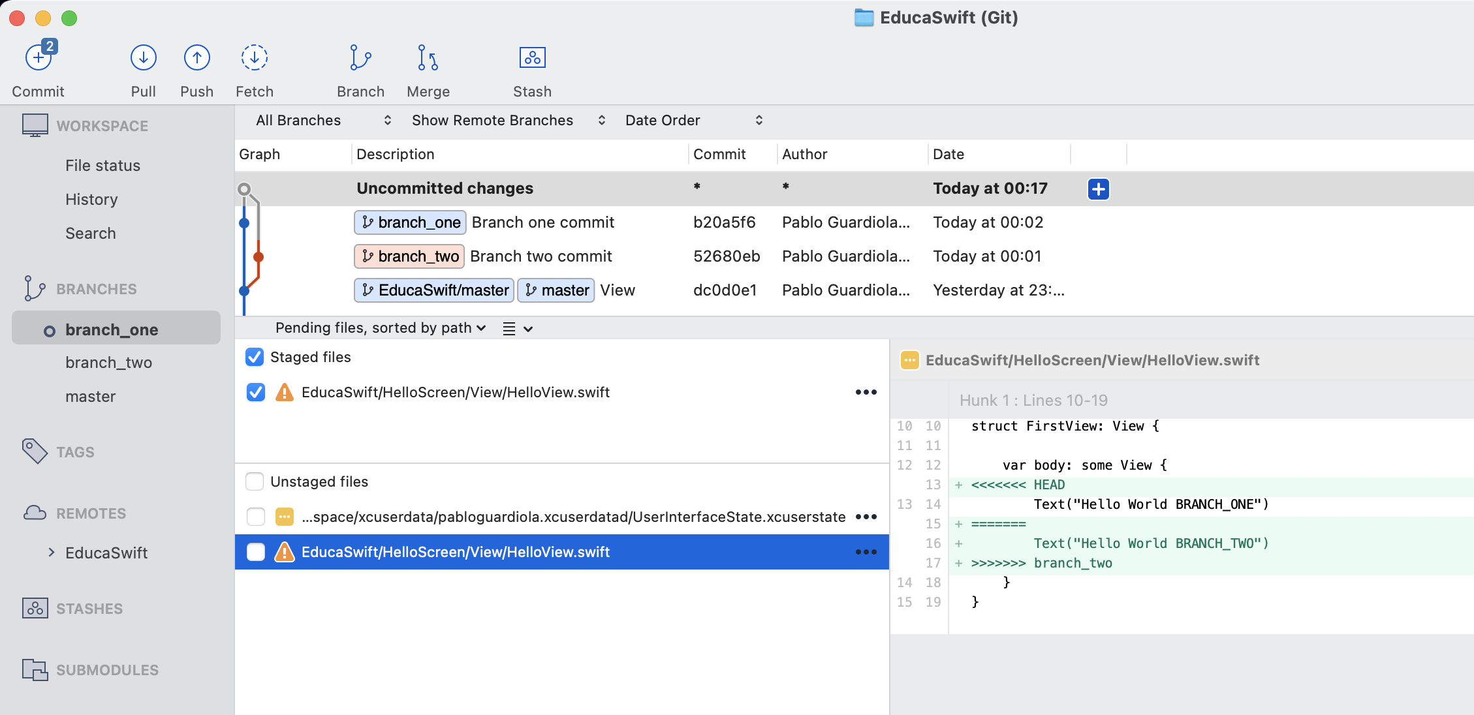1474x715 pixels.
Task: Open the Date Order dropdown
Action: click(x=693, y=120)
